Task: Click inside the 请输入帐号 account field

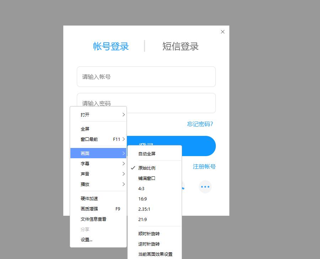Action: (x=146, y=77)
